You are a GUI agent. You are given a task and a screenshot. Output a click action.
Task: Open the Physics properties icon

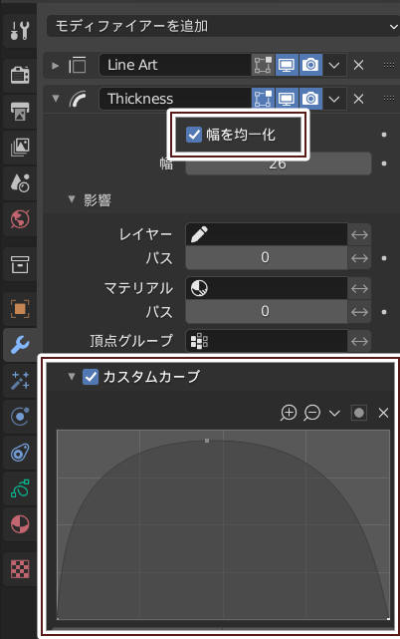pyautogui.click(x=20, y=417)
